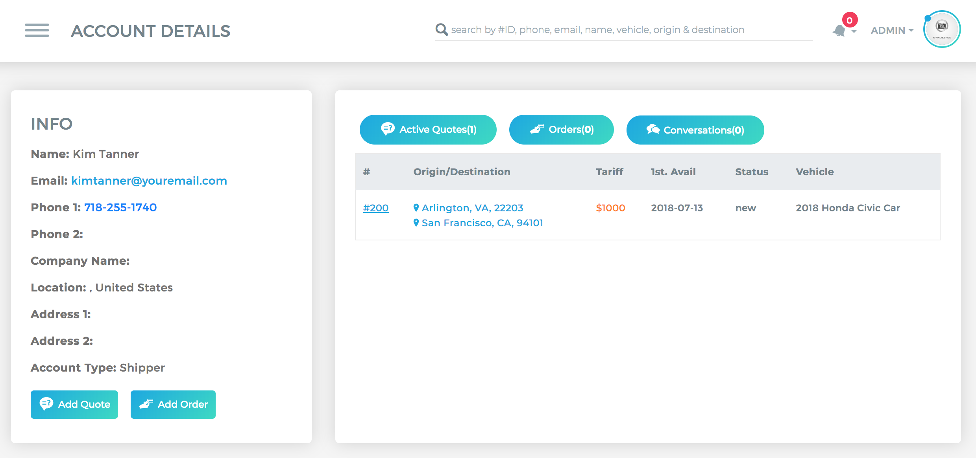Image resolution: width=976 pixels, height=458 pixels.
Task: Click the search magnifier icon
Action: click(442, 29)
